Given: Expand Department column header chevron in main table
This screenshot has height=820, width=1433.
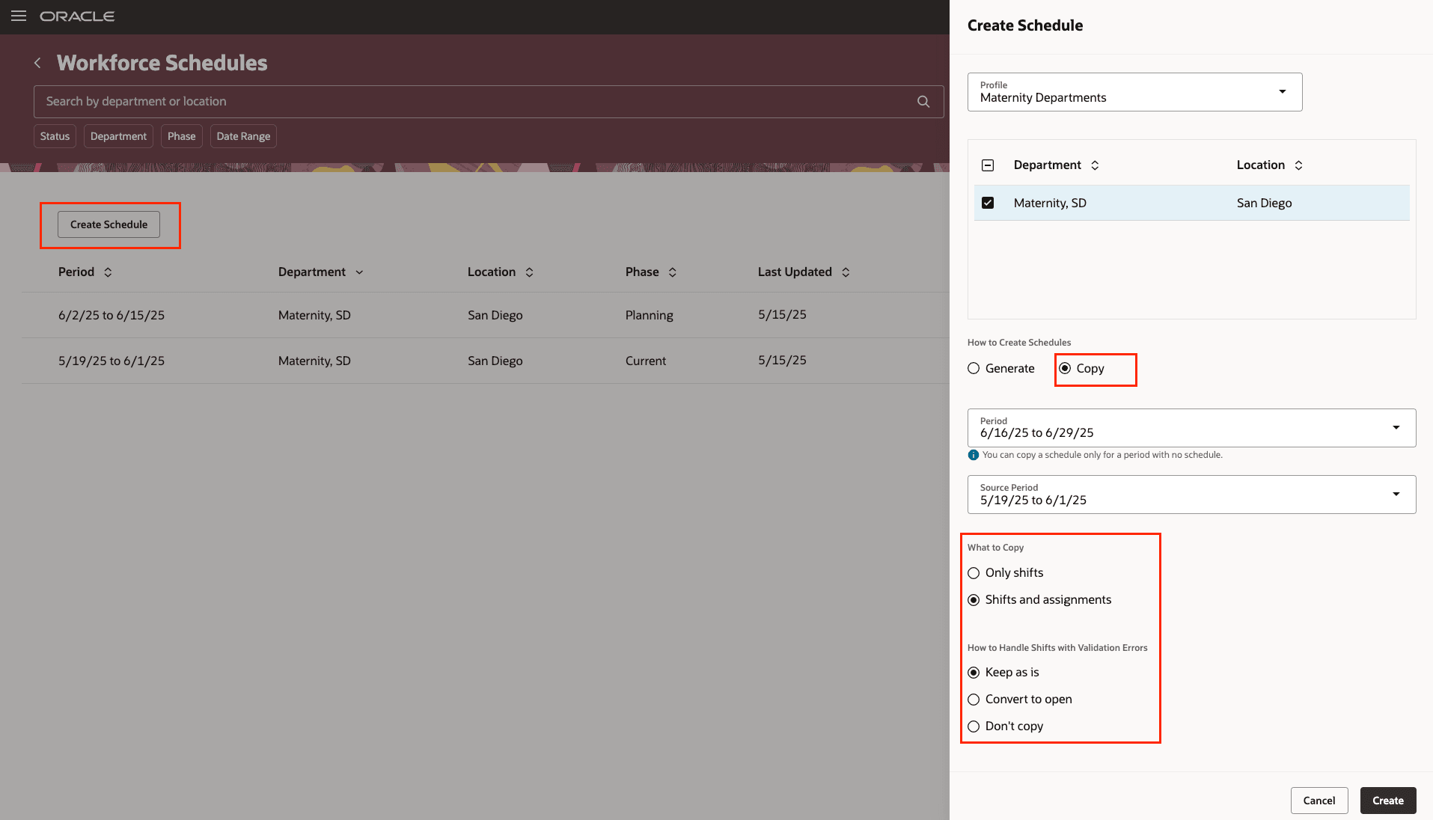Looking at the screenshot, I should tap(359, 272).
